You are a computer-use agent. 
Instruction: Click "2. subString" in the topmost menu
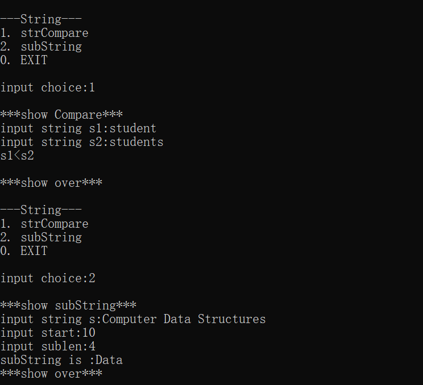(41, 47)
